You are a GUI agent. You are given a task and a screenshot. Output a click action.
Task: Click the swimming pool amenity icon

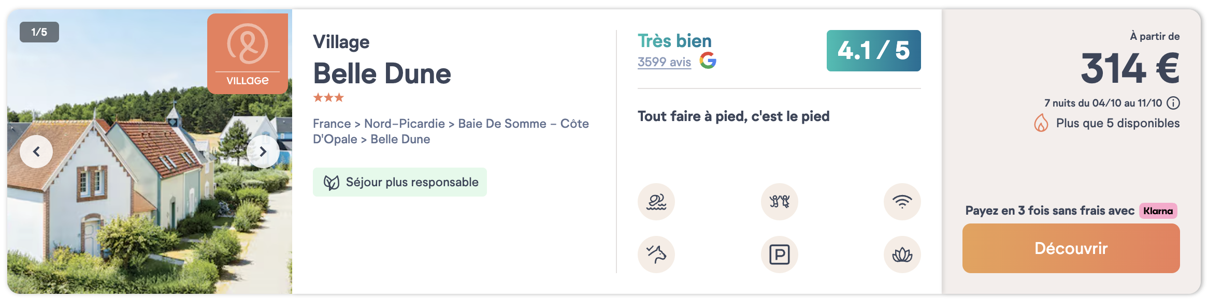656,202
